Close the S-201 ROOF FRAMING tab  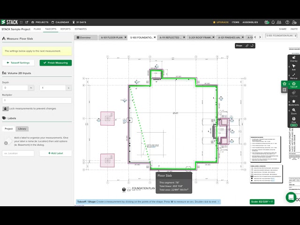(x=214, y=37)
